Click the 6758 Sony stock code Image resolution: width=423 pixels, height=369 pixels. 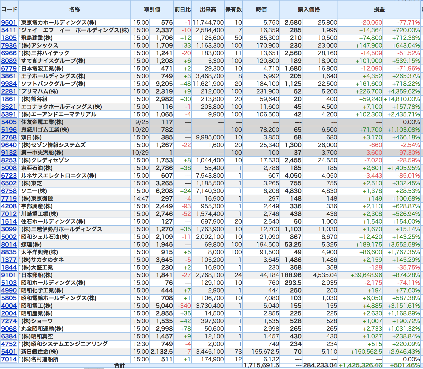(x=9, y=191)
